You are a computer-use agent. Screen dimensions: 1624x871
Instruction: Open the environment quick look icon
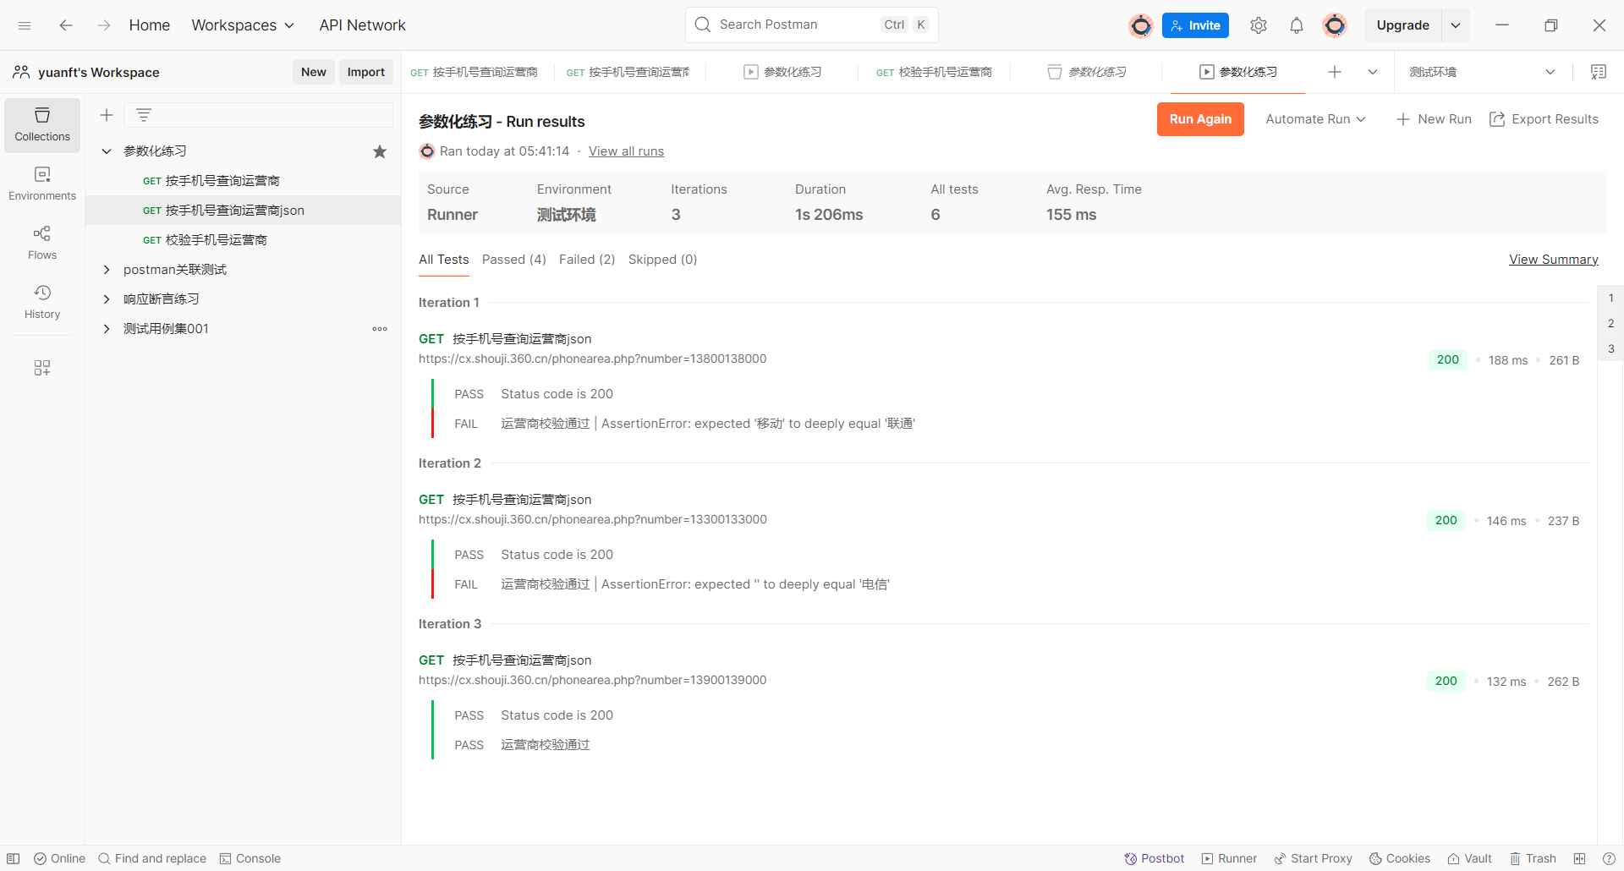point(1599,72)
